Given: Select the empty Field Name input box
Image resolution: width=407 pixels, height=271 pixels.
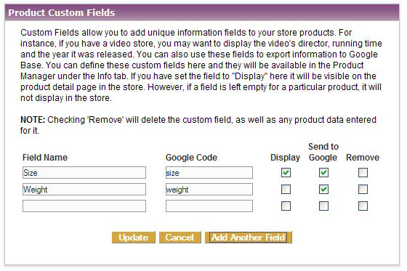Looking at the screenshot, I should [84, 206].
